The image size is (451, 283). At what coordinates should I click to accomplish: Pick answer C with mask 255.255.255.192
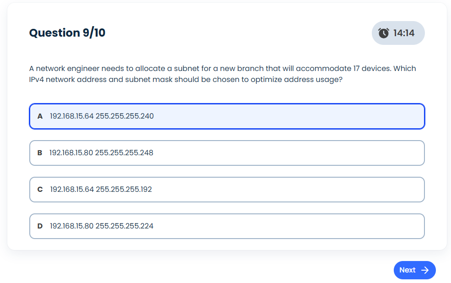click(227, 190)
